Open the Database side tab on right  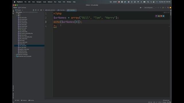click(171, 13)
